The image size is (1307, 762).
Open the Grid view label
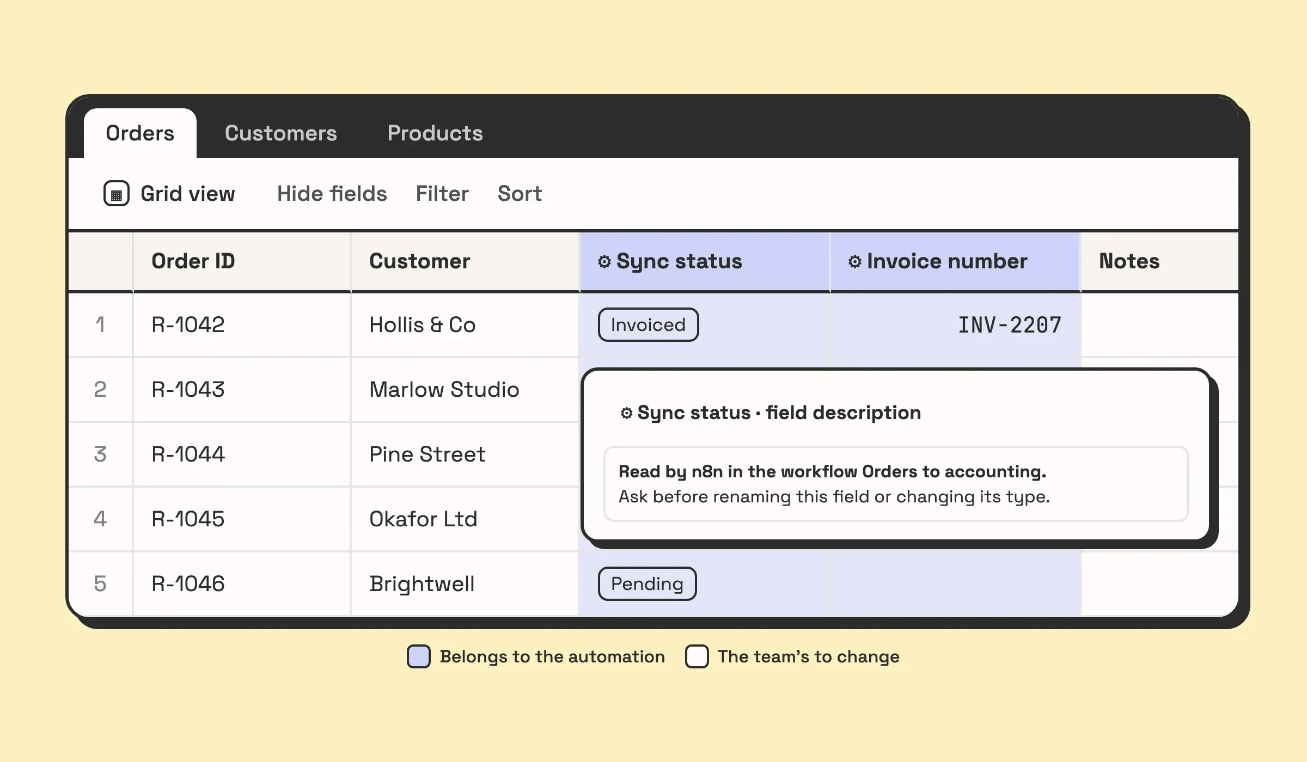(188, 194)
